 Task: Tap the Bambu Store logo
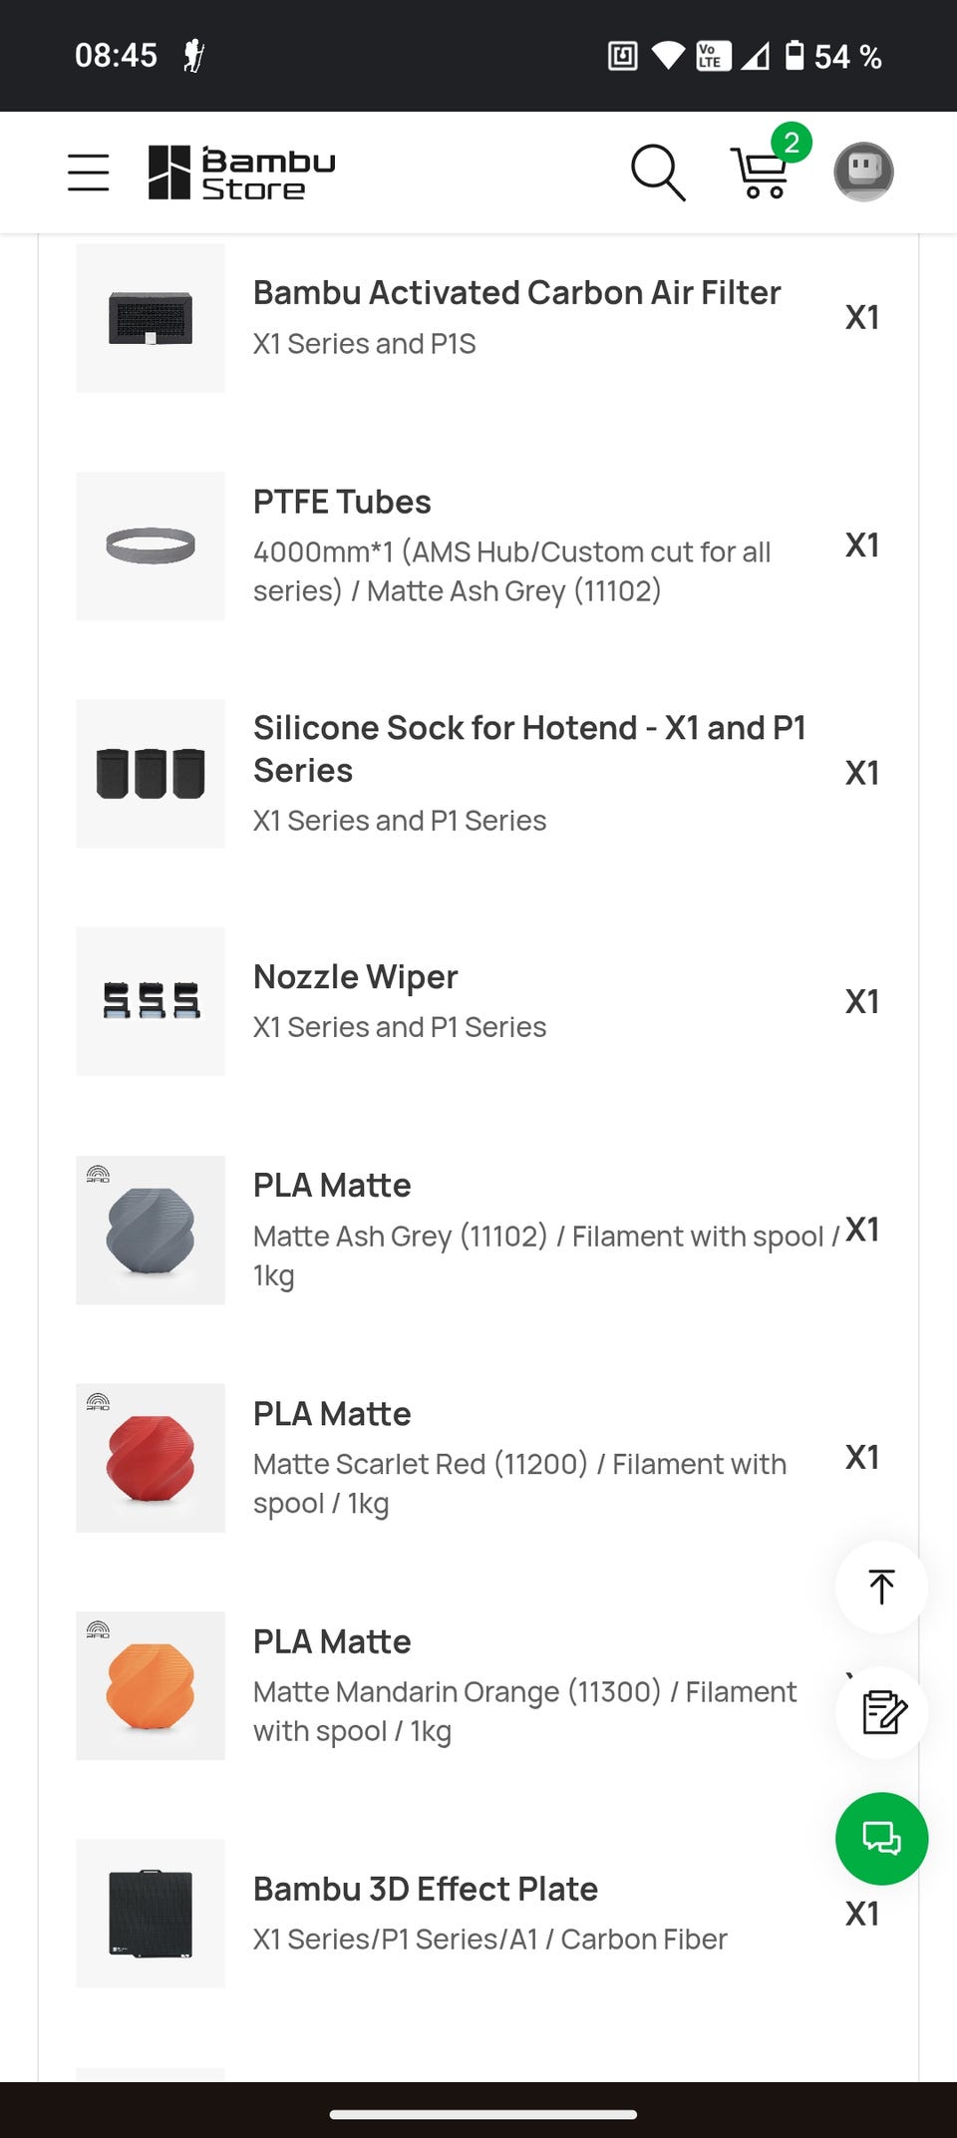(x=242, y=173)
